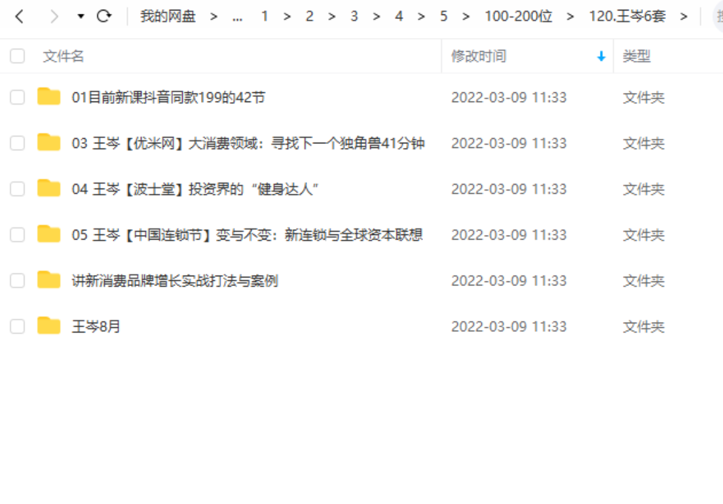Click the folder icon of 01目前新课抖音同款199的42节
This screenshot has width=723, height=504.
pos(49,96)
